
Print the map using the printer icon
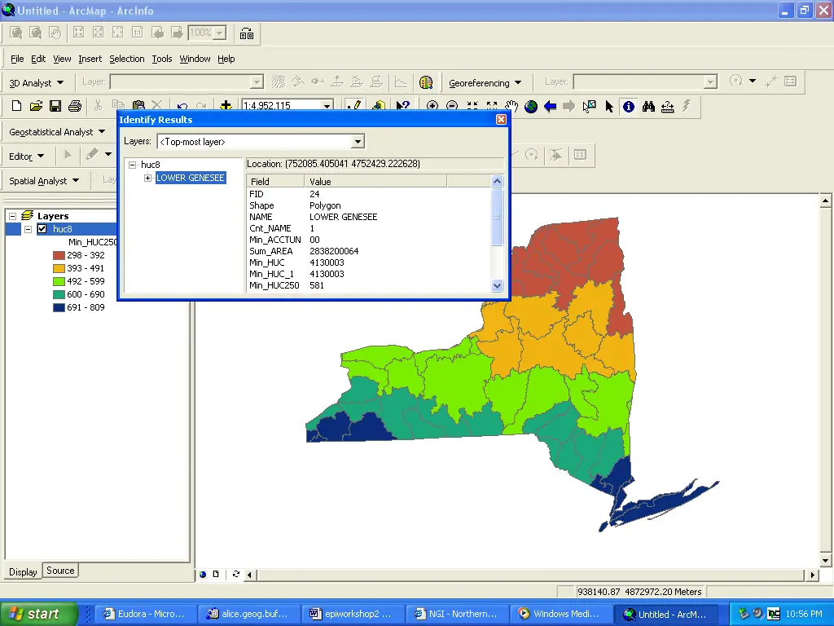pos(75,106)
